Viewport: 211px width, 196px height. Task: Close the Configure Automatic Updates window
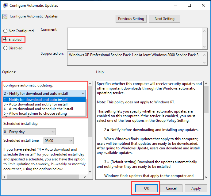(203, 5)
